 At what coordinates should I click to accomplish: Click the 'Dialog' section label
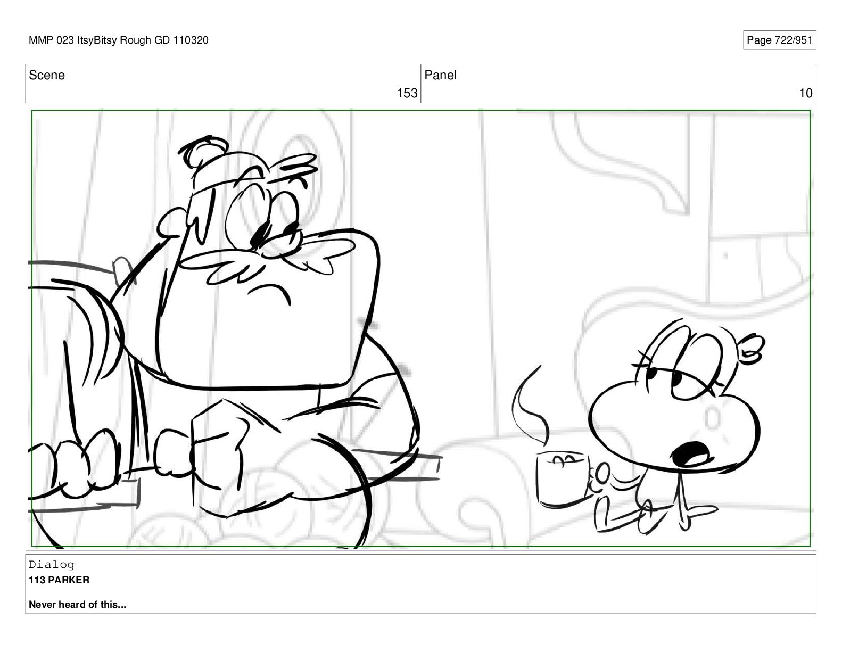pos(52,565)
